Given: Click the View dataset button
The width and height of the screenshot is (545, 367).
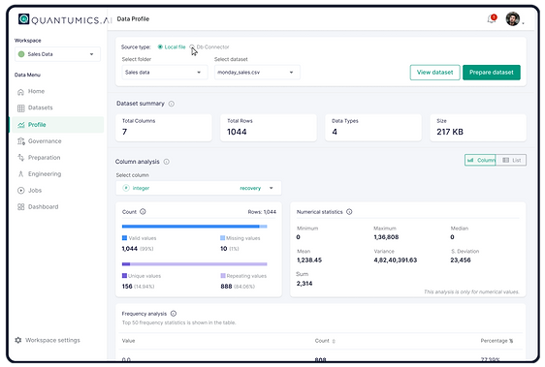Looking at the screenshot, I should tap(434, 73).
